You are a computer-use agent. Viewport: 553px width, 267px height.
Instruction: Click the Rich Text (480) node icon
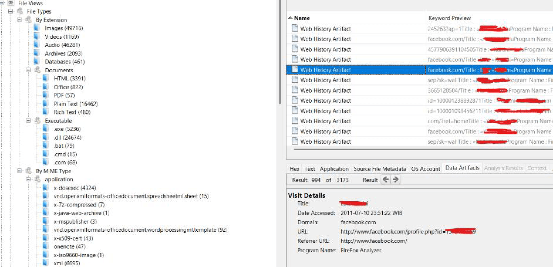[45, 112]
